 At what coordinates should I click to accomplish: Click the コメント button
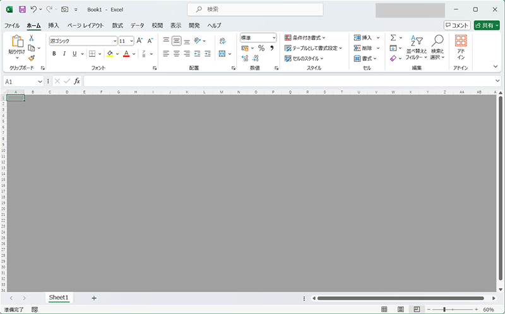click(457, 25)
